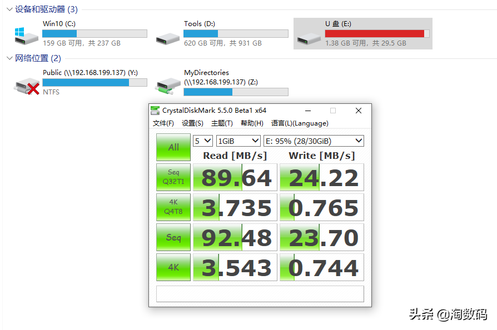The image size is (497, 330).
Task: Click the Win10 (C:) capacity bar
Action: click(95, 33)
